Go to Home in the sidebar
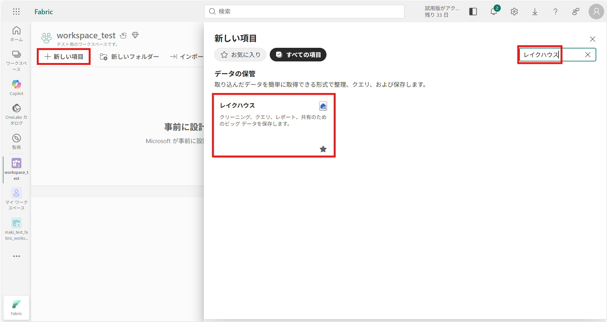 [16, 34]
